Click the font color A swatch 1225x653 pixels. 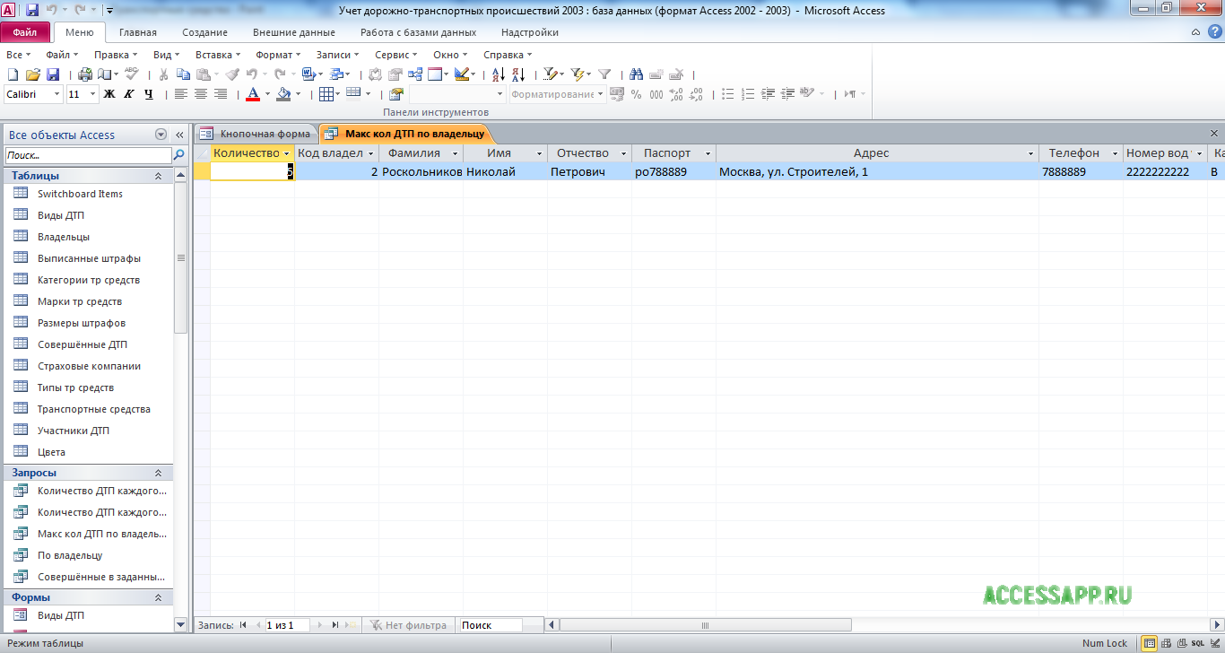[253, 94]
